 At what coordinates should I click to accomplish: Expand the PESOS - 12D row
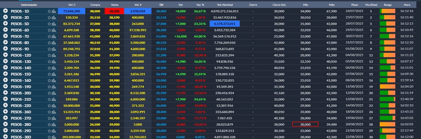tap(5, 55)
